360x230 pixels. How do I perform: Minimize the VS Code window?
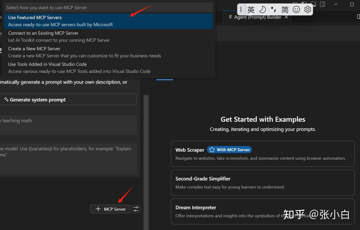(x=335, y=4)
